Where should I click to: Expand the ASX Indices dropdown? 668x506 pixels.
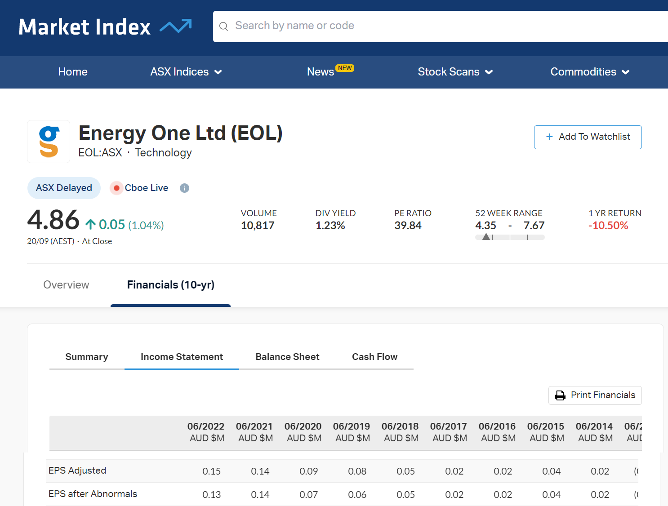tap(186, 72)
